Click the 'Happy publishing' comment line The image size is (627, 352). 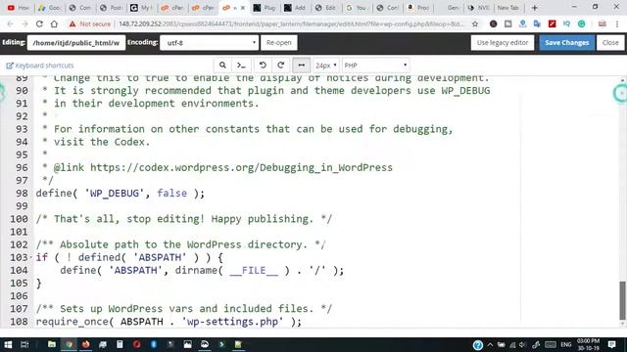[184, 219]
